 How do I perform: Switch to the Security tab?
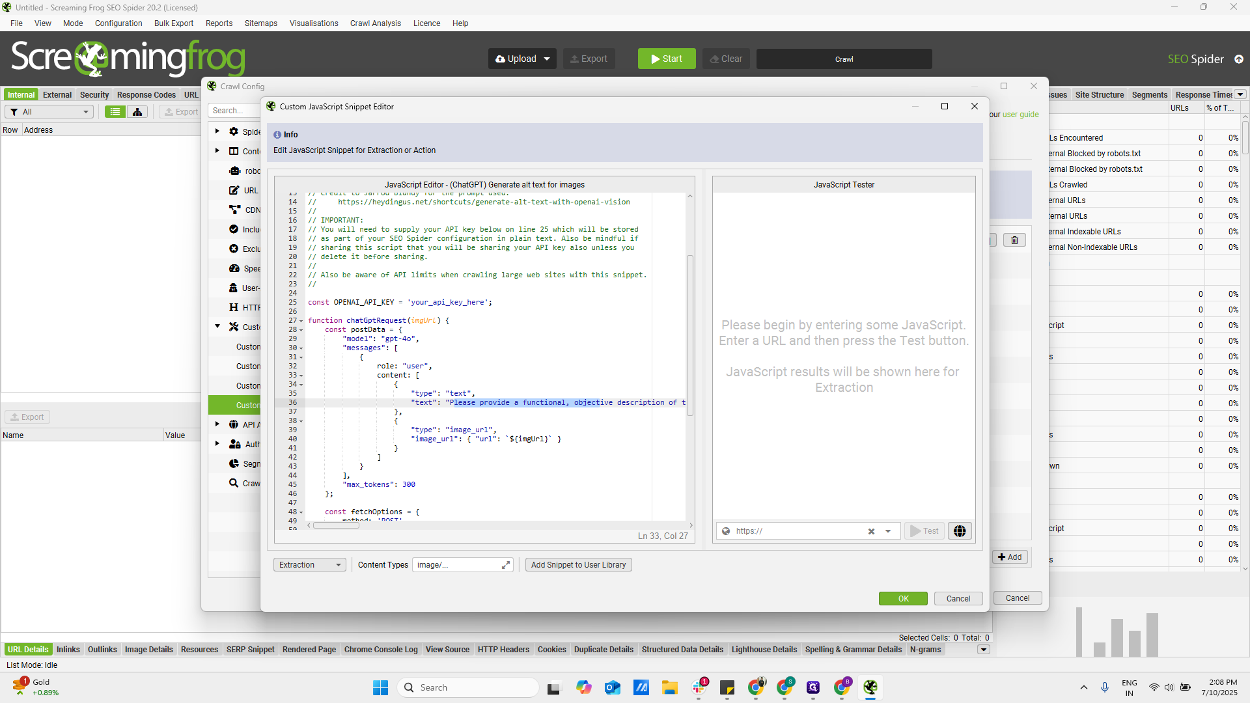94,94
